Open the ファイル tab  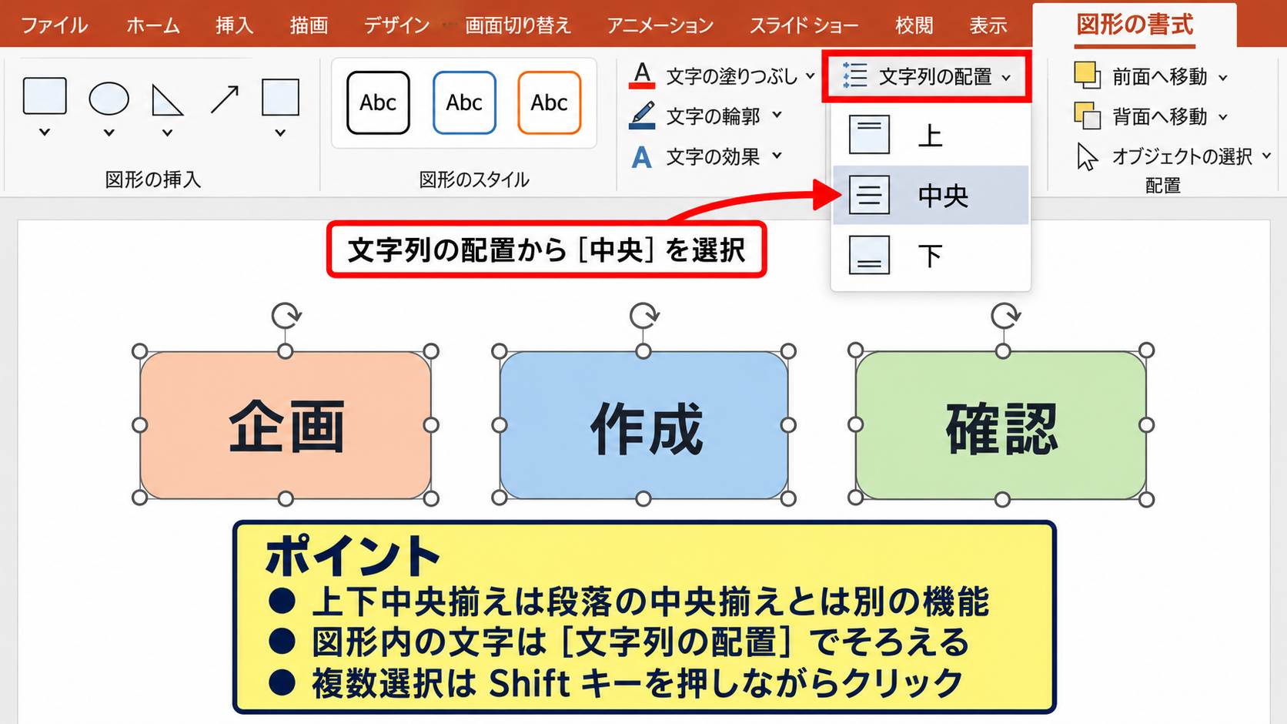54,25
